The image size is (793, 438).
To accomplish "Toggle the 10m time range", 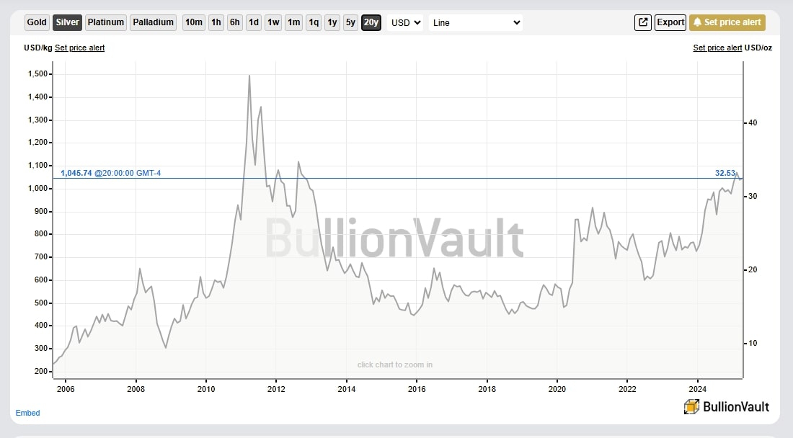I will [194, 22].
